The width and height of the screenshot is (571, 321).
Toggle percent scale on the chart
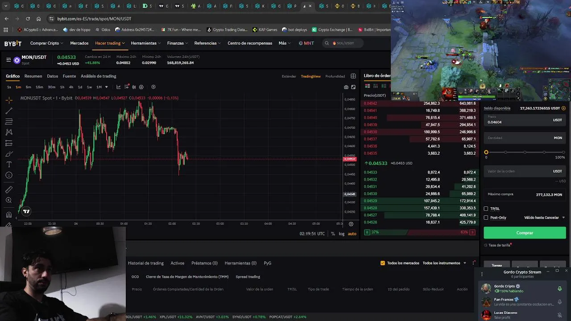[333, 234]
